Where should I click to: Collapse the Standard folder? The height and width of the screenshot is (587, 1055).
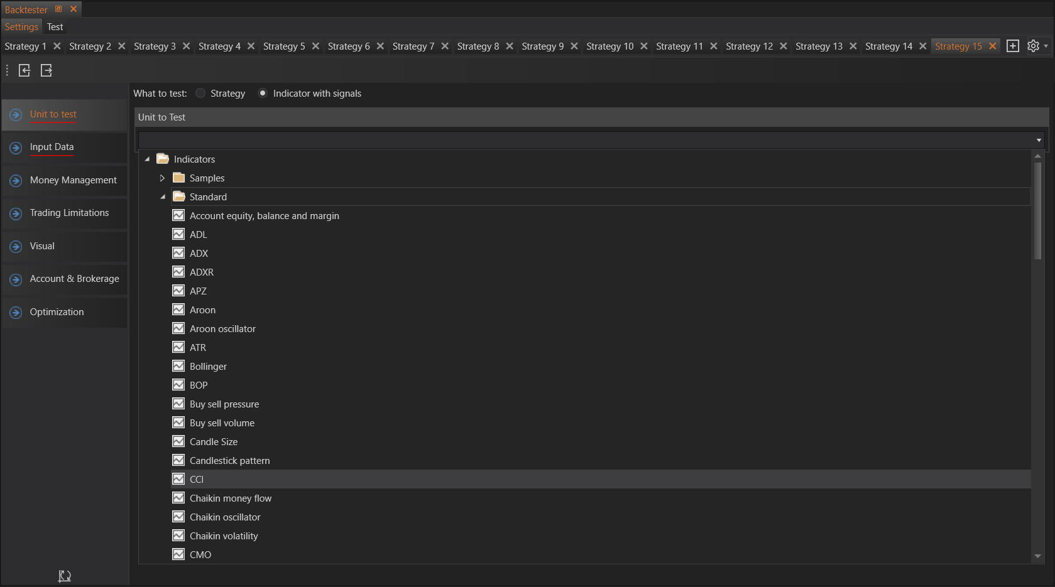click(163, 197)
